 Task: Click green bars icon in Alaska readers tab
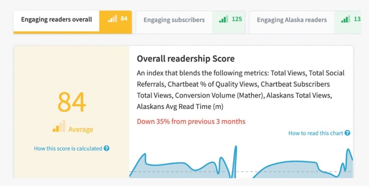[345, 19]
